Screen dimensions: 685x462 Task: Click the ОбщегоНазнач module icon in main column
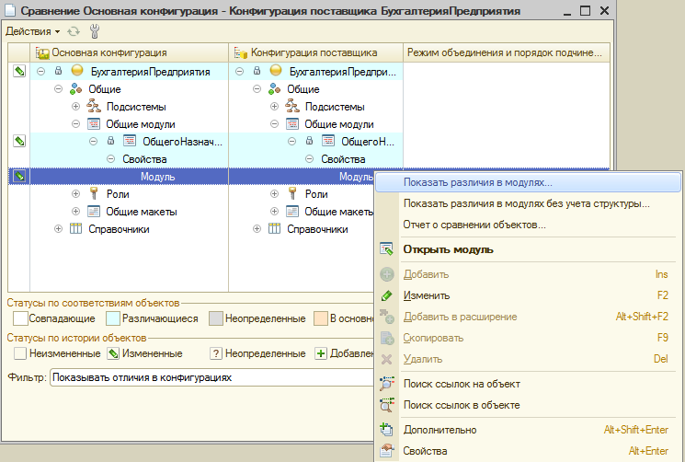click(x=130, y=141)
